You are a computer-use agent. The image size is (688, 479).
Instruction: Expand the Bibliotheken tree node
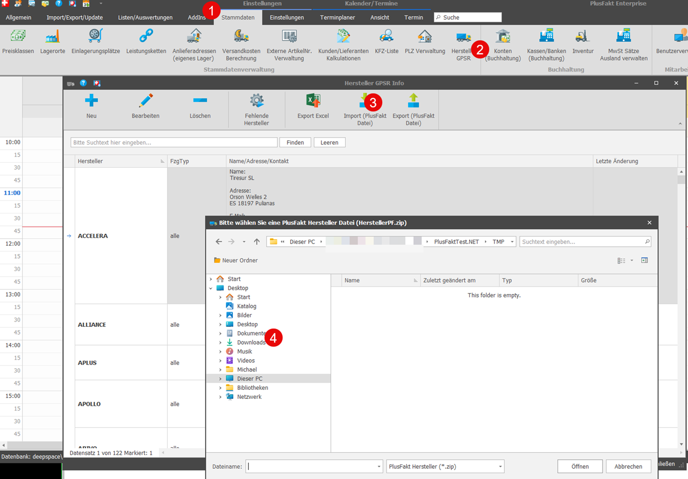tap(220, 388)
